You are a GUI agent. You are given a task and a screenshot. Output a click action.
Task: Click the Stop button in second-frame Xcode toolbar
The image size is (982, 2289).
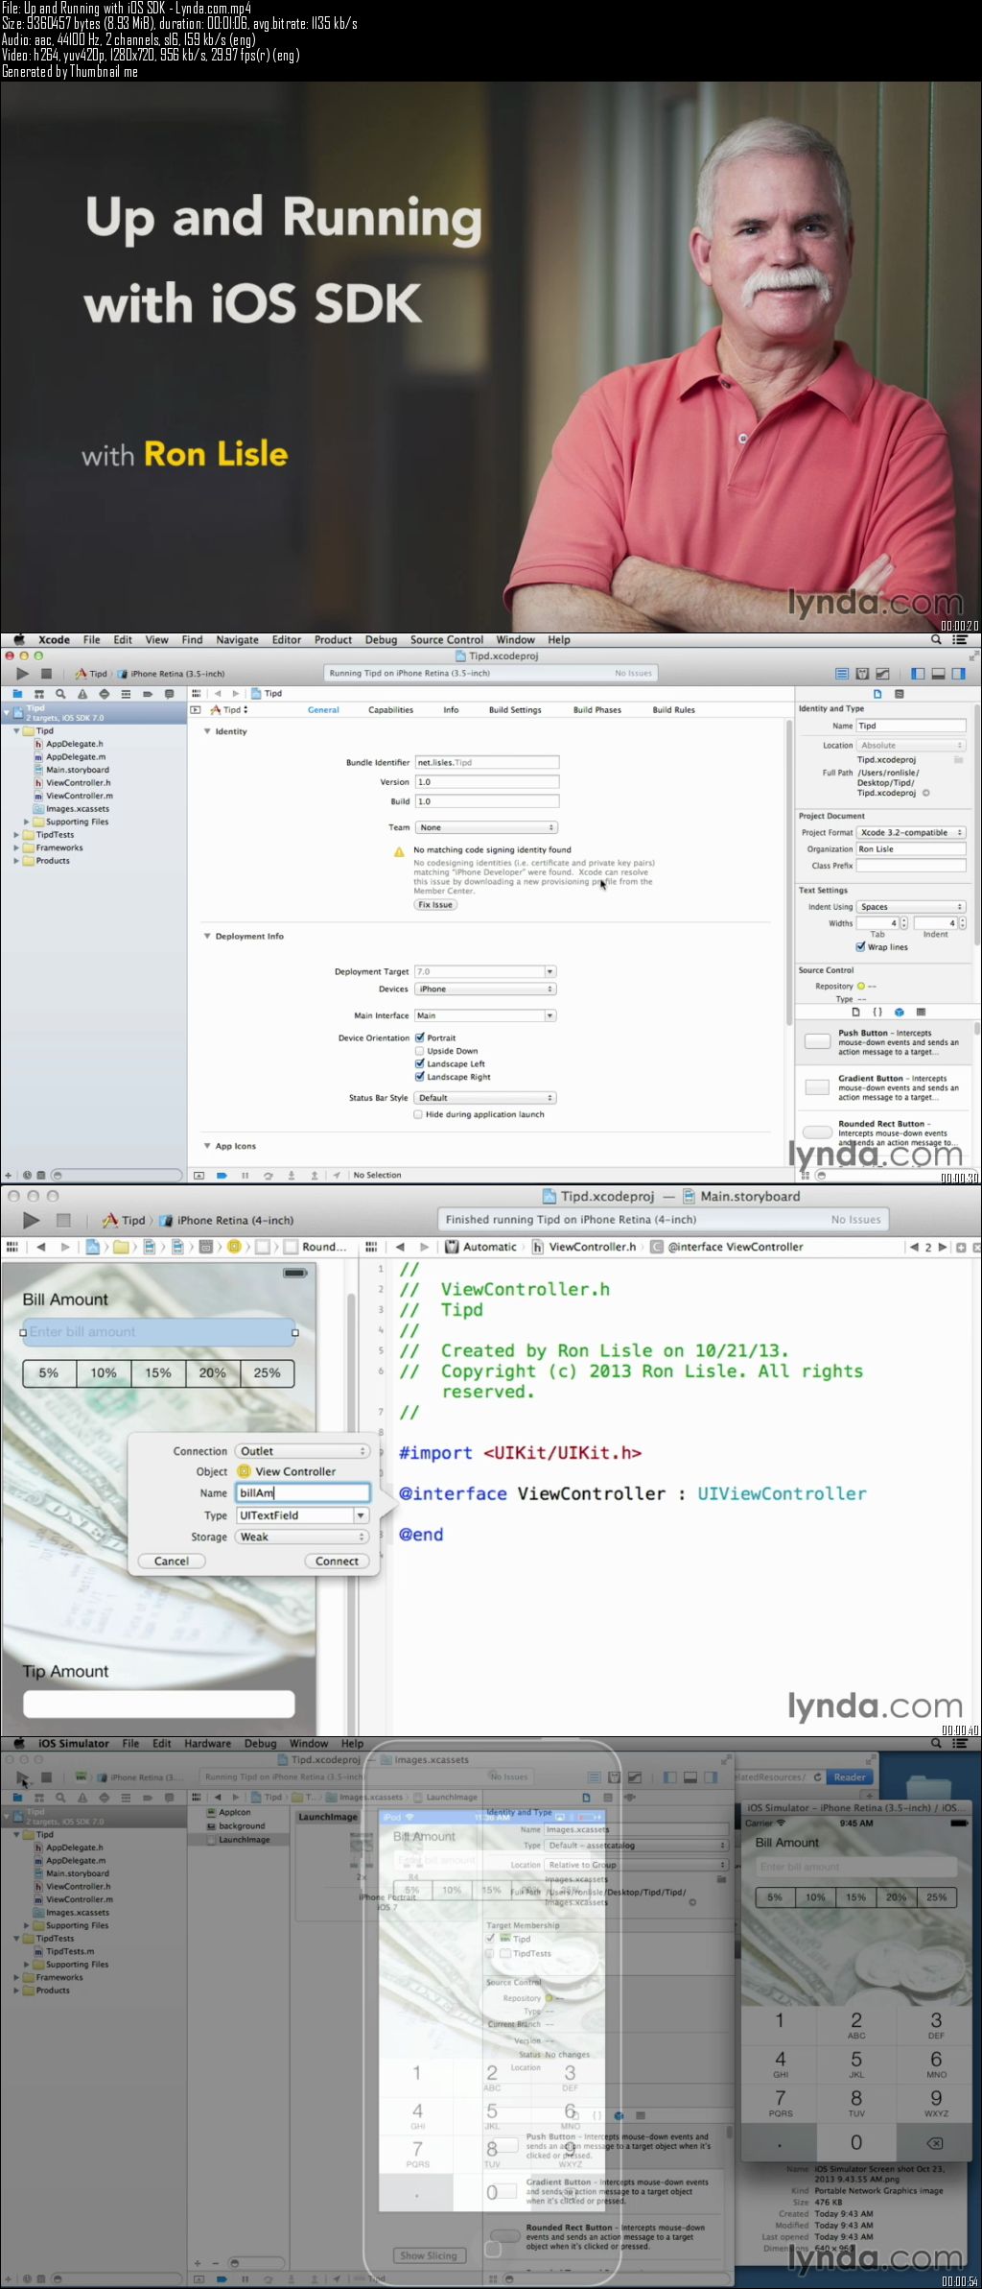(46, 673)
